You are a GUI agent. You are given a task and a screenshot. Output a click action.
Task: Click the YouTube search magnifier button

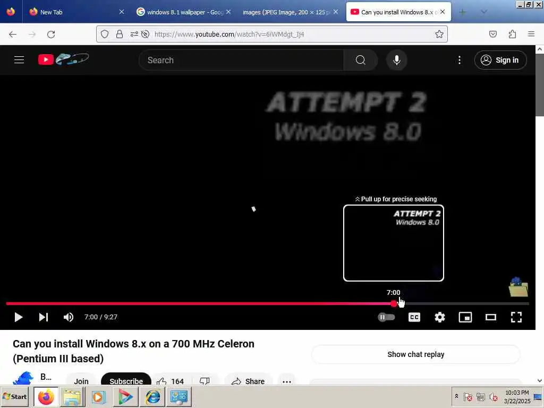pyautogui.click(x=361, y=60)
